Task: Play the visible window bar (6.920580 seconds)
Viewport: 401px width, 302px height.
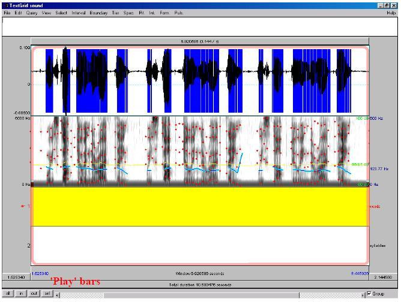Action: [x=200, y=273]
